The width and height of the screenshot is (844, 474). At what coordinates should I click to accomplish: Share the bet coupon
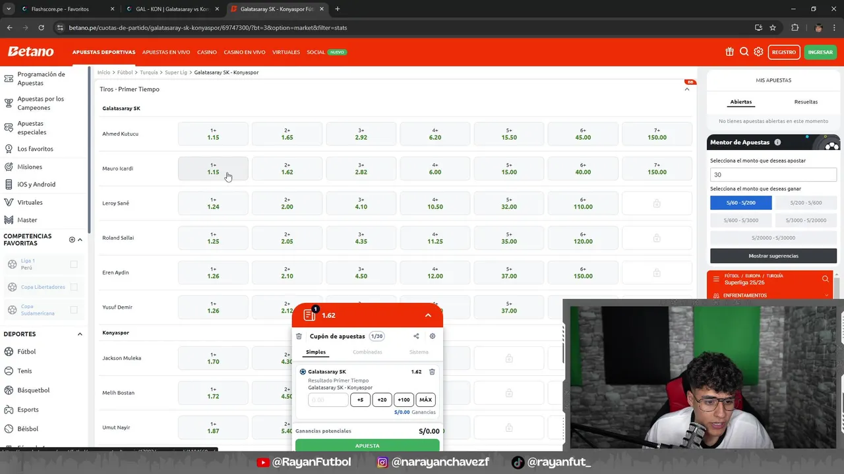416,336
